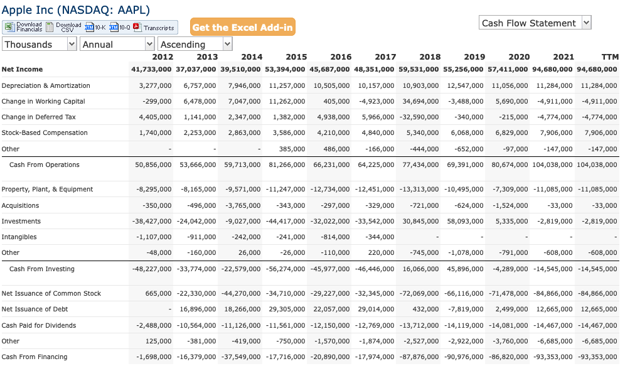Click the Depreciation & Amortization row label
Viewport: 630px width, 366px height.
(x=46, y=85)
